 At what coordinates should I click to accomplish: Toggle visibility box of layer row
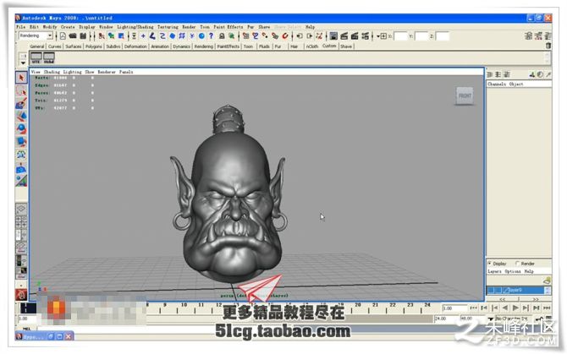pos(491,290)
